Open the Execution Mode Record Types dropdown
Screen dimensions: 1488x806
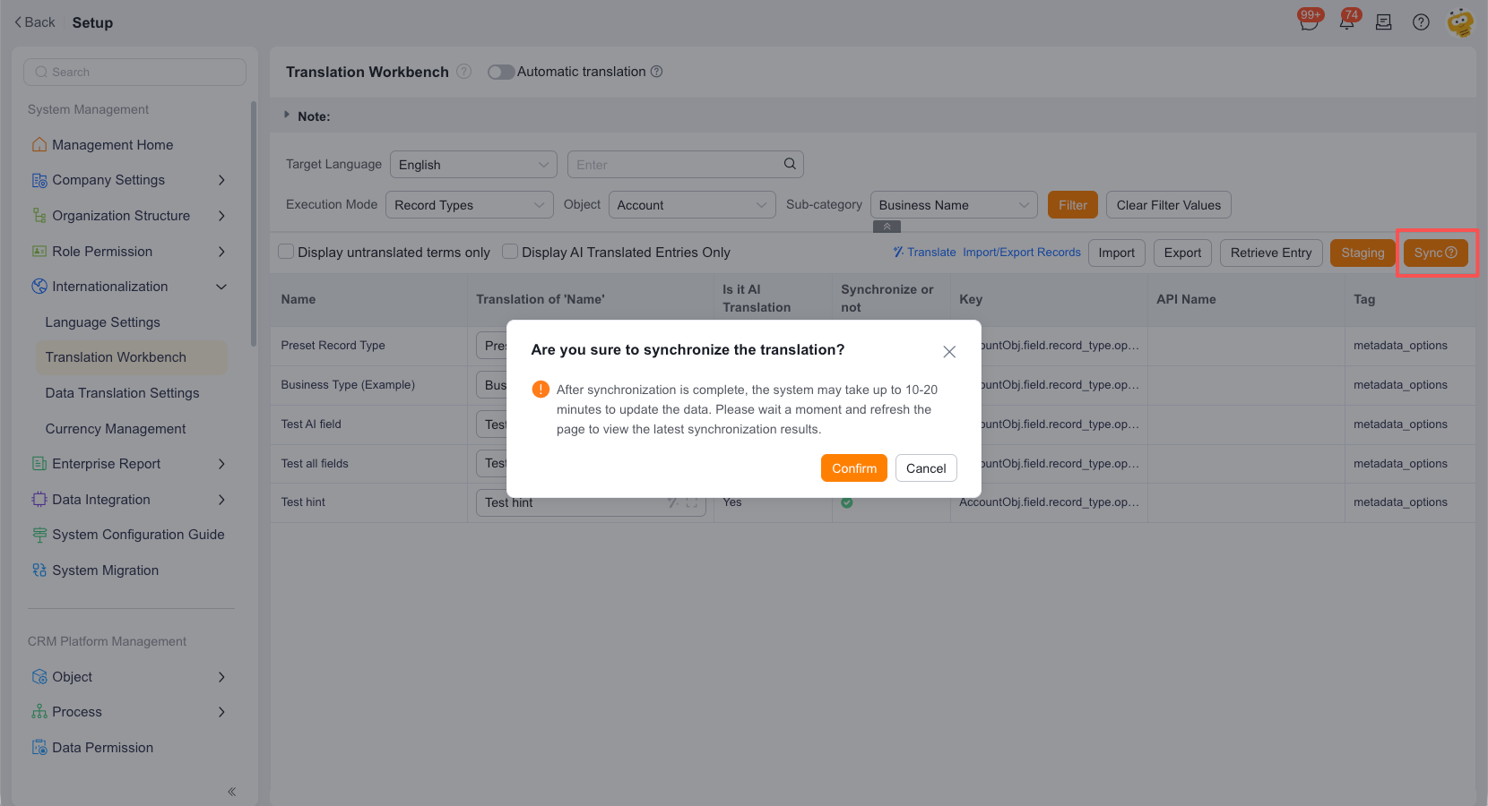[470, 205]
